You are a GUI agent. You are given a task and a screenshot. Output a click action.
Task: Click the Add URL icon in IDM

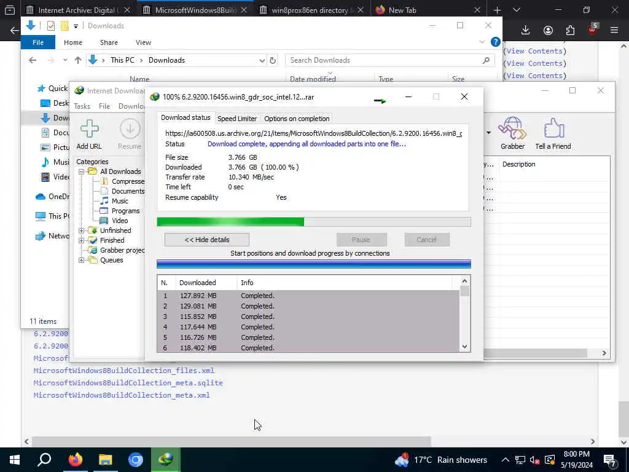pos(89,129)
